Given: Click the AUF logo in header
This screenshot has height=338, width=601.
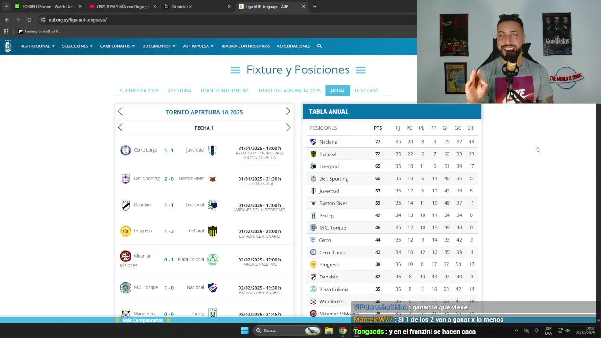Looking at the screenshot, I should pyautogui.click(x=8, y=46).
